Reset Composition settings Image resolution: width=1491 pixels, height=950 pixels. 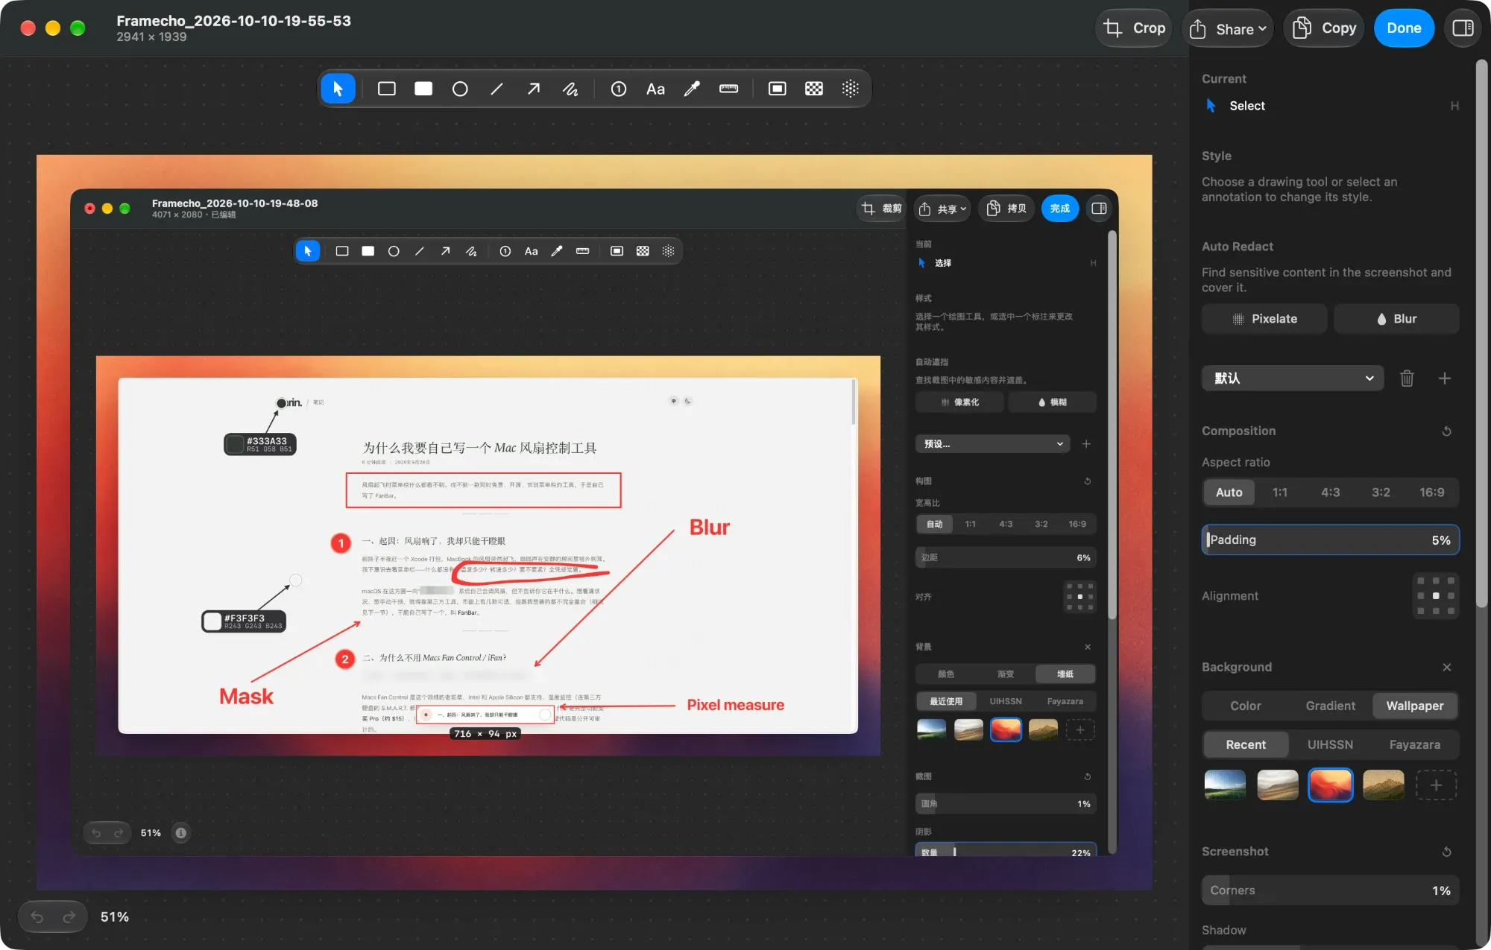(x=1447, y=431)
